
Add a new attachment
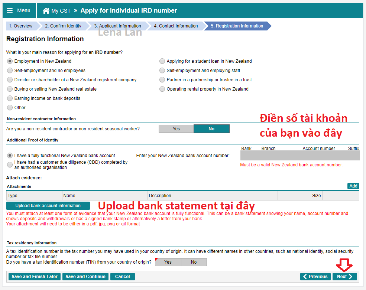point(353,186)
